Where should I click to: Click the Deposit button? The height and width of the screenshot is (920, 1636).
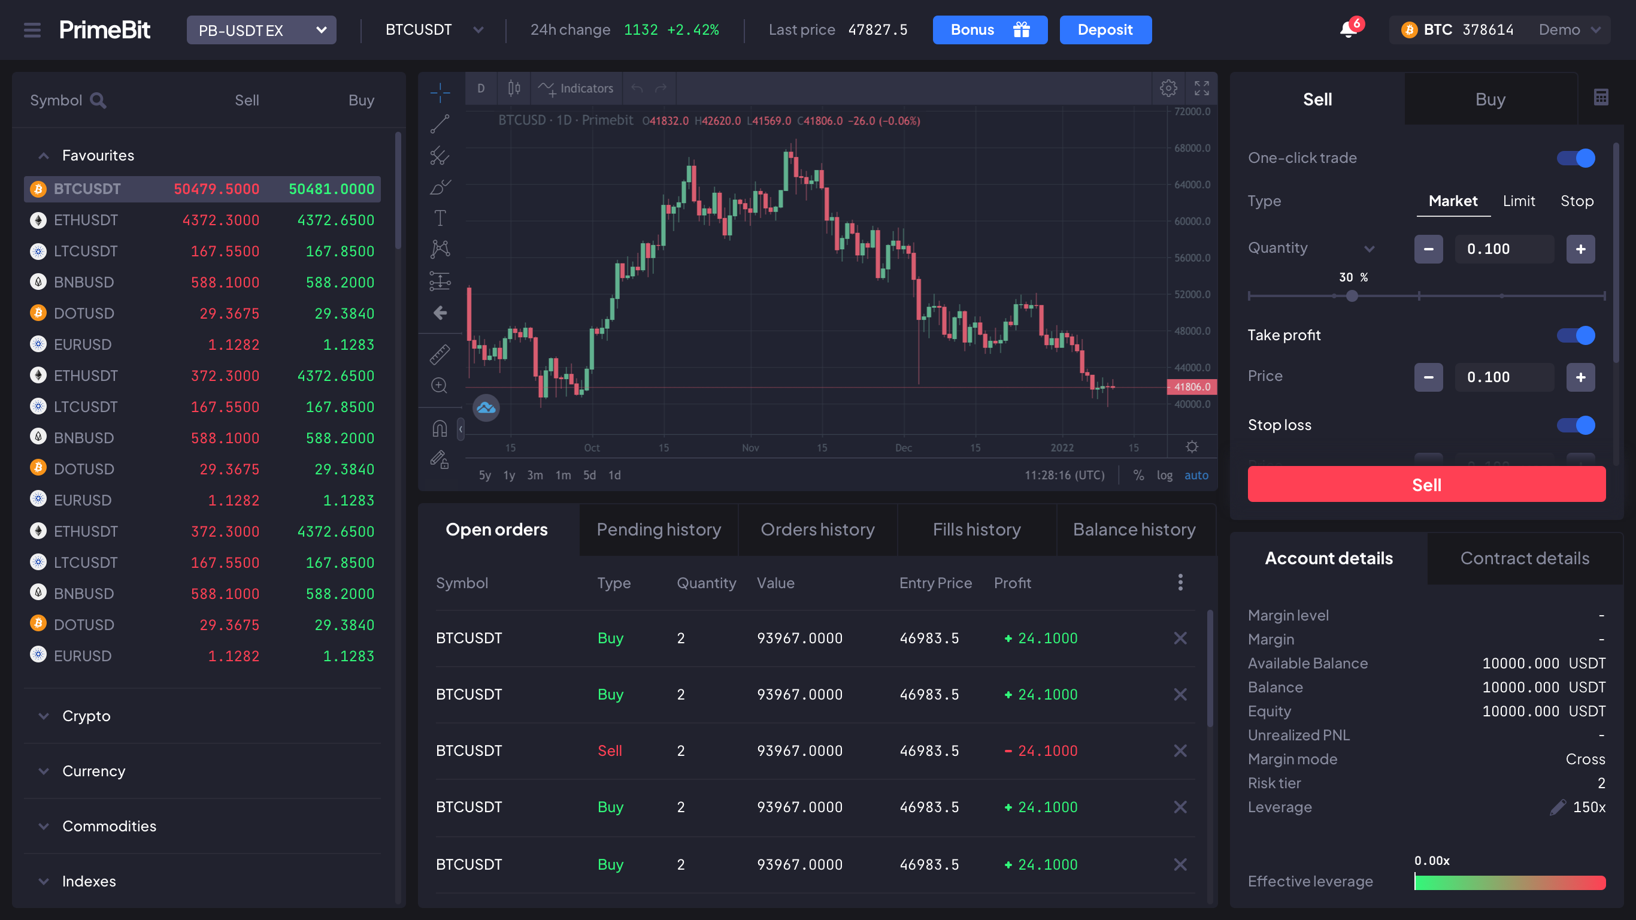pyautogui.click(x=1105, y=30)
